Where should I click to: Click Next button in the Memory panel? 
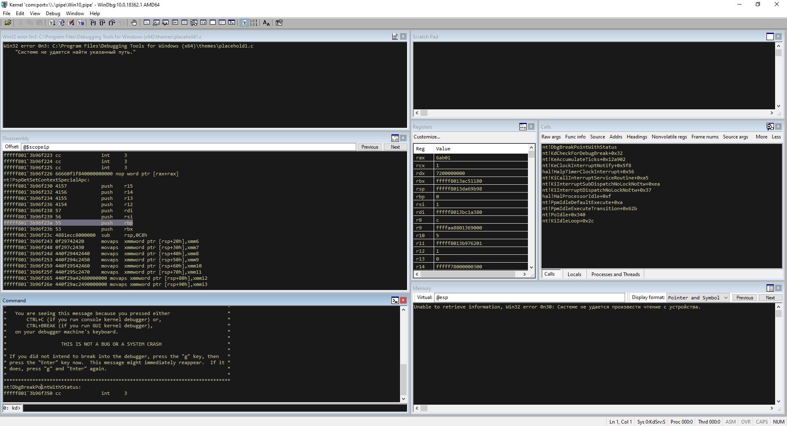pos(770,298)
